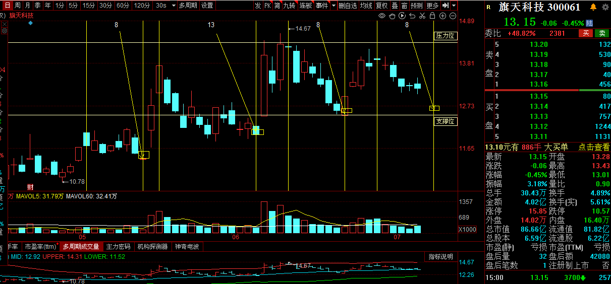
Task: Toggle 复权 price adjustment
Action: pos(382,6)
